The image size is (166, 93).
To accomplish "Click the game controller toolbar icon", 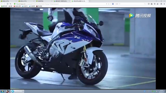I will 155,4.
